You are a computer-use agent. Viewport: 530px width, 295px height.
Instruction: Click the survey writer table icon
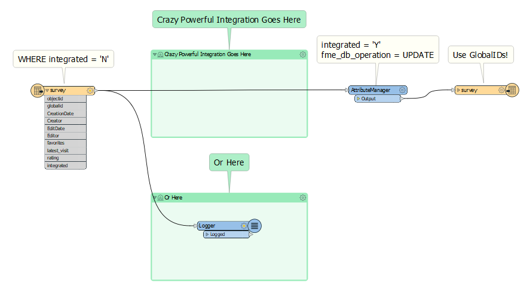(512, 90)
